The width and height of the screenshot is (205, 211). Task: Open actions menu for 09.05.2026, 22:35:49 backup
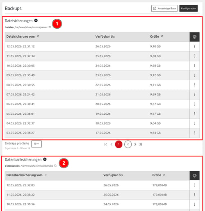coord(194,75)
